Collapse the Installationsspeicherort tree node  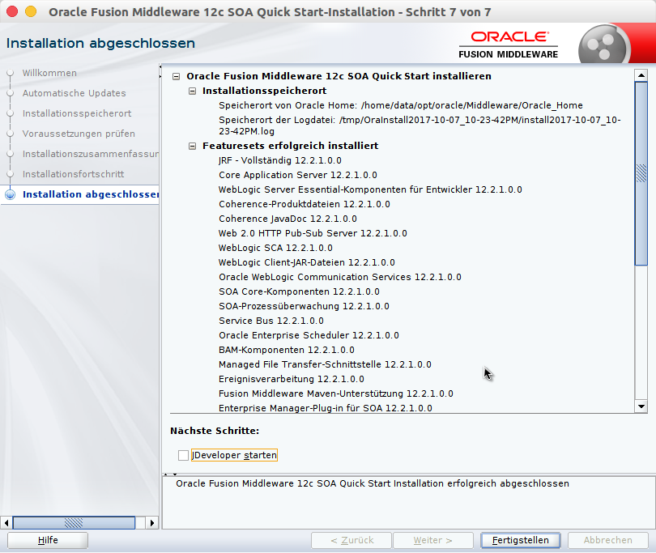[192, 91]
